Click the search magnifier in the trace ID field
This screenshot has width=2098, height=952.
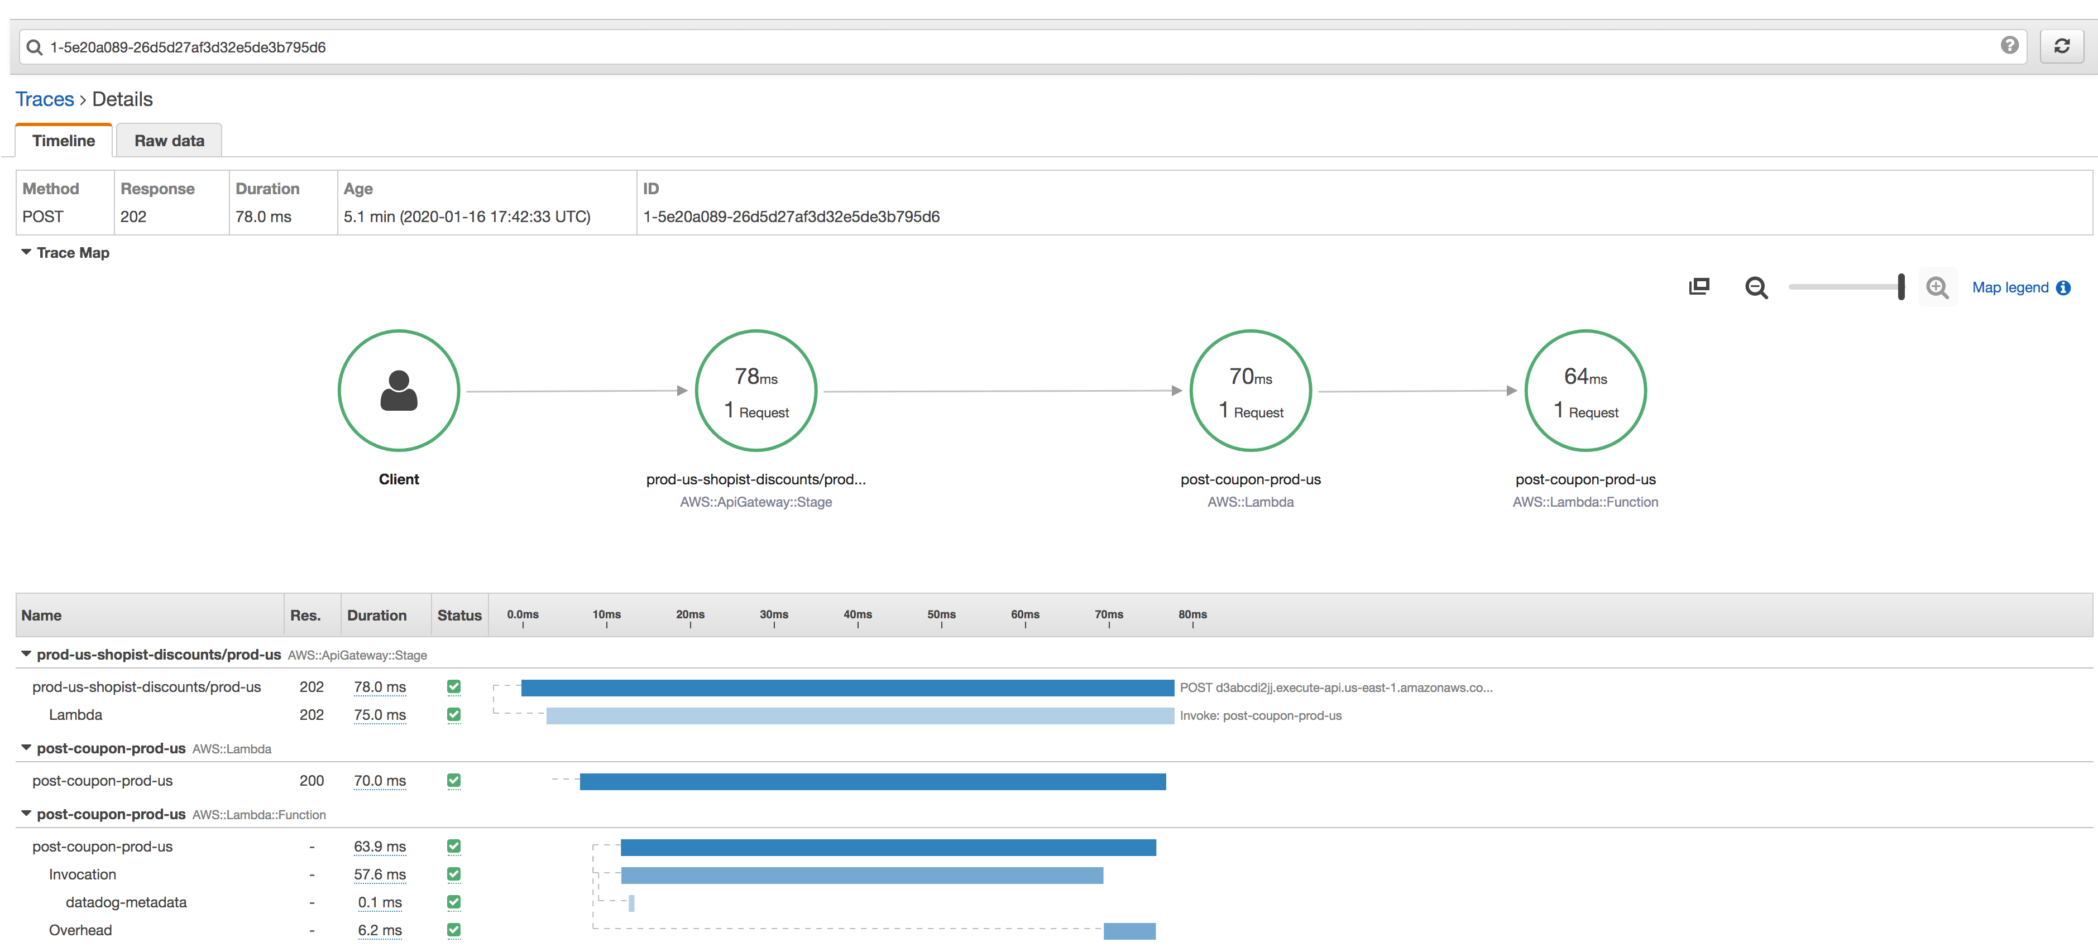(34, 46)
